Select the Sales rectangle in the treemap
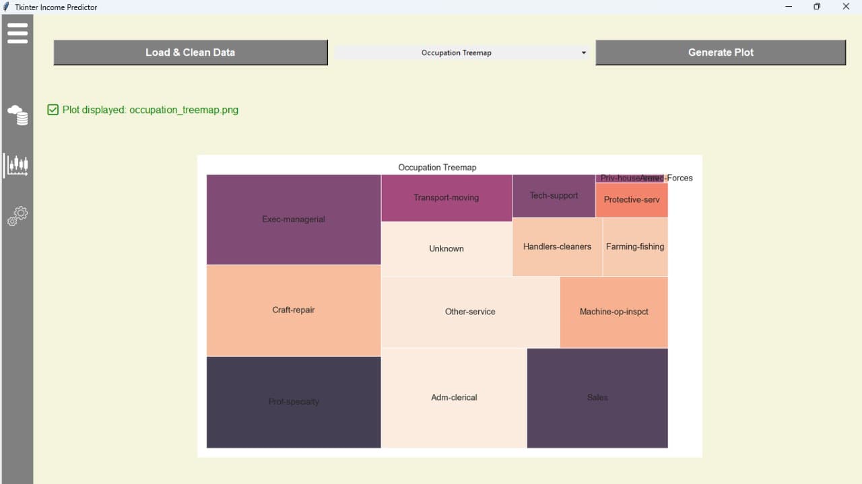 [597, 398]
